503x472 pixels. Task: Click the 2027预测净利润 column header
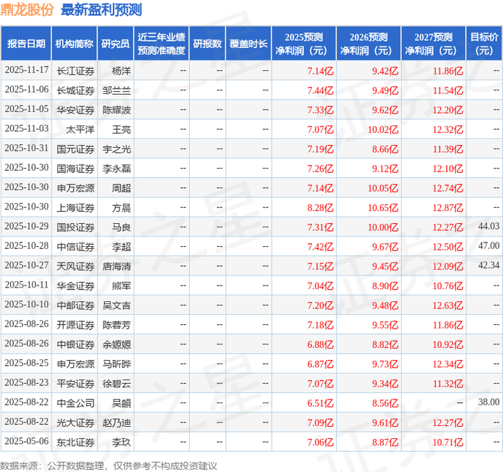pyautogui.click(x=433, y=44)
